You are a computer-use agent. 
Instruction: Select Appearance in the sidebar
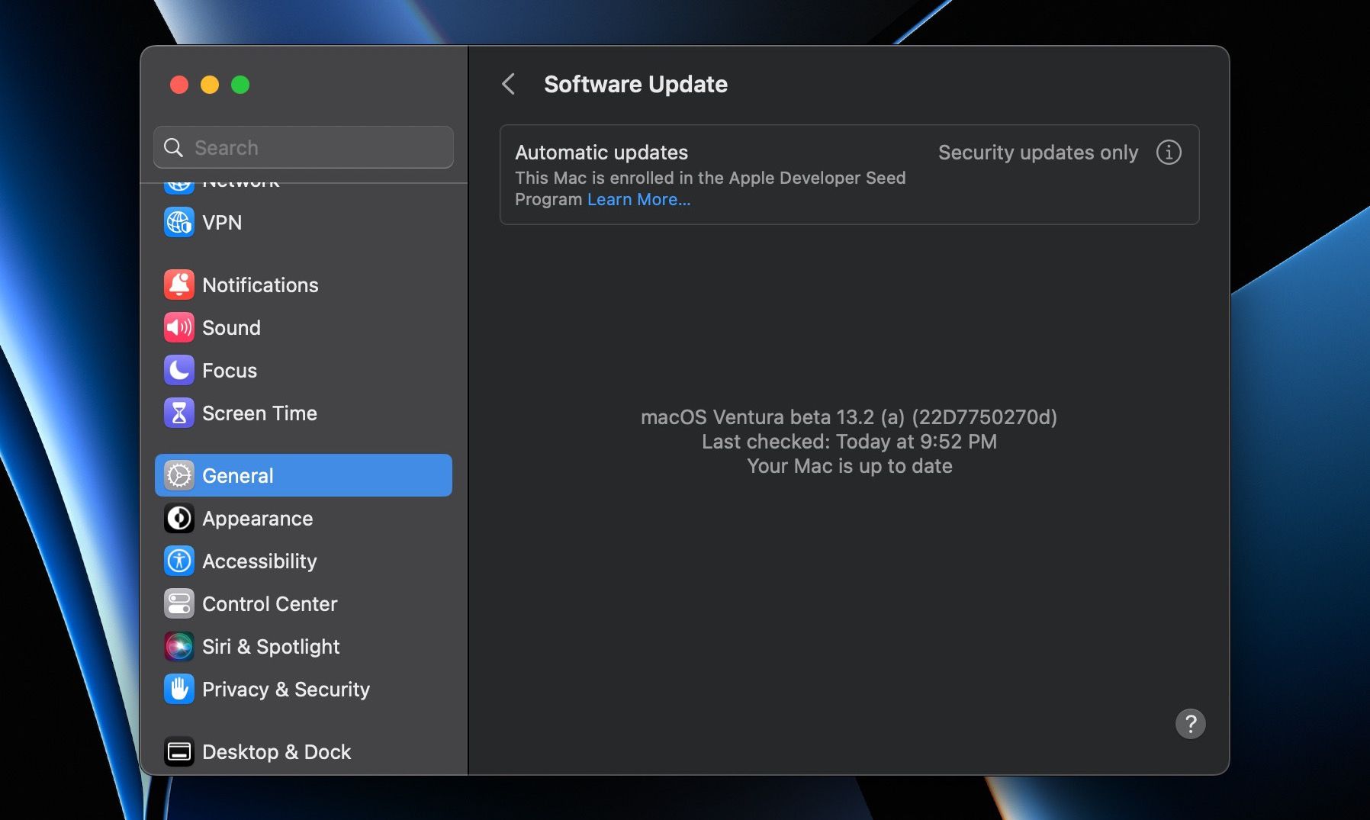click(304, 519)
